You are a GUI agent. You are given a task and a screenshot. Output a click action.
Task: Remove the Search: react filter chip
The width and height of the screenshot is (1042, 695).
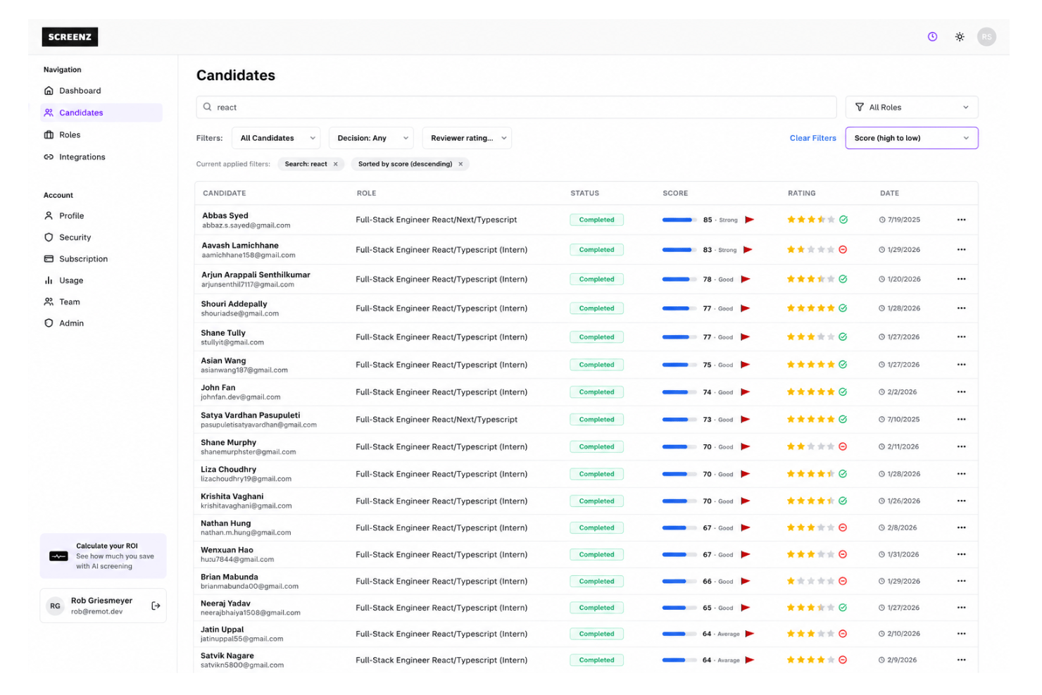(335, 164)
